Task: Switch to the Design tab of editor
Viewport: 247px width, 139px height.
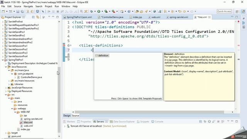Action: [67, 115]
